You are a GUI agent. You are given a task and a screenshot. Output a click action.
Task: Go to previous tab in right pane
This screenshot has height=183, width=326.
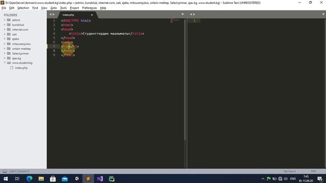click(x=191, y=14)
